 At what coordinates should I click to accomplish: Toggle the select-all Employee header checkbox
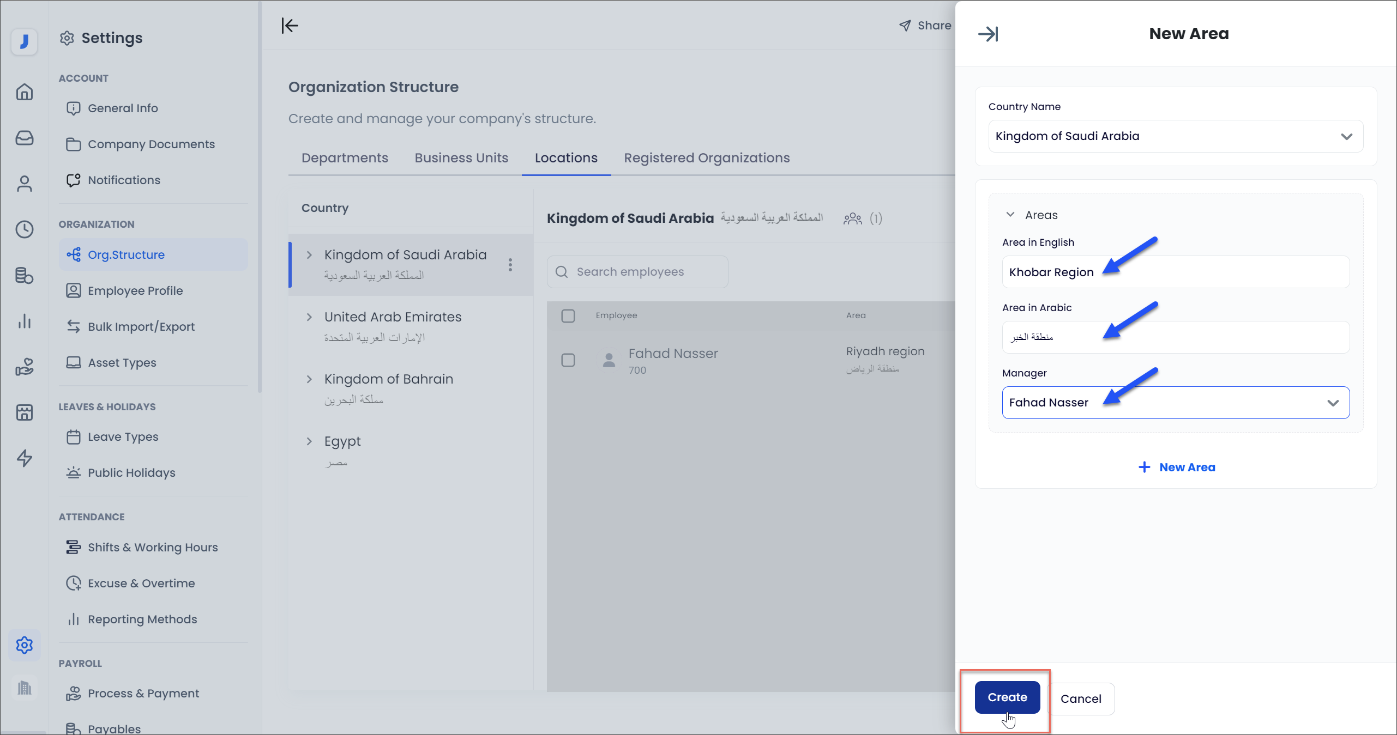point(568,315)
